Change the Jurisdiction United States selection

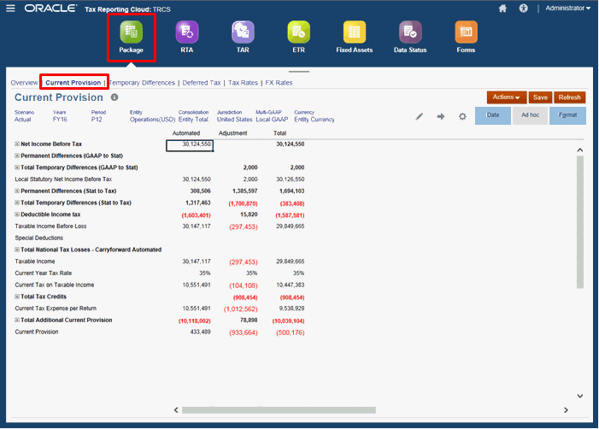tap(234, 120)
